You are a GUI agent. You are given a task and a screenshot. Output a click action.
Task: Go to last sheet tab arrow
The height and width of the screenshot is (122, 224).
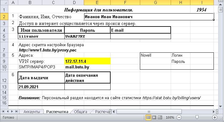[x=17, y=112]
